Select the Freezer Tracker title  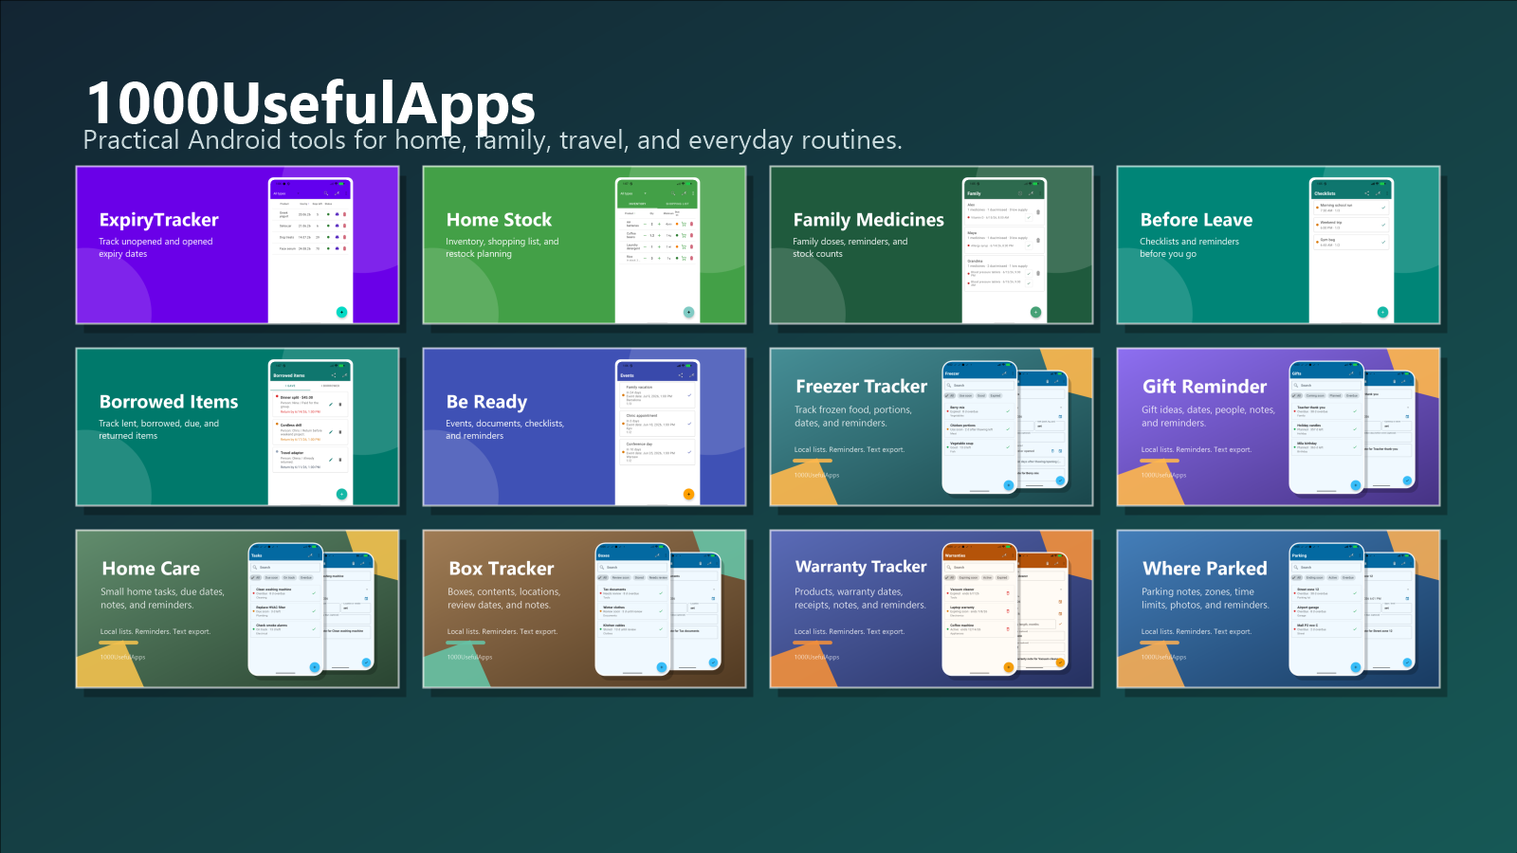point(862,387)
